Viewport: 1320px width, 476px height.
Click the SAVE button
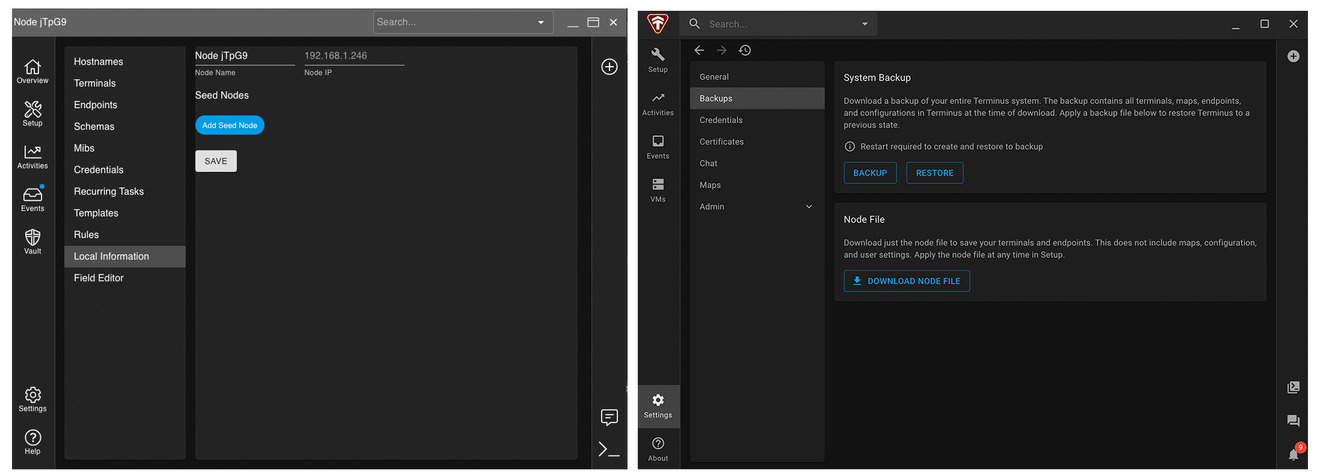tap(216, 161)
